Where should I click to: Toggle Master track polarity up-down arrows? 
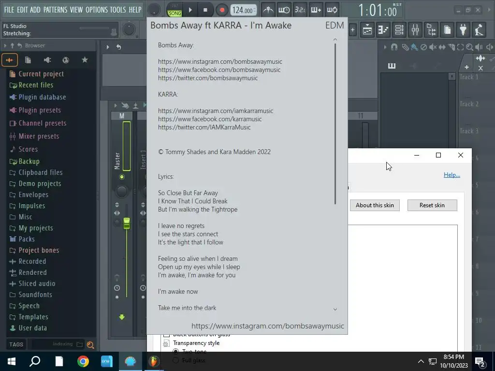pyautogui.click(x=117, y=205)
